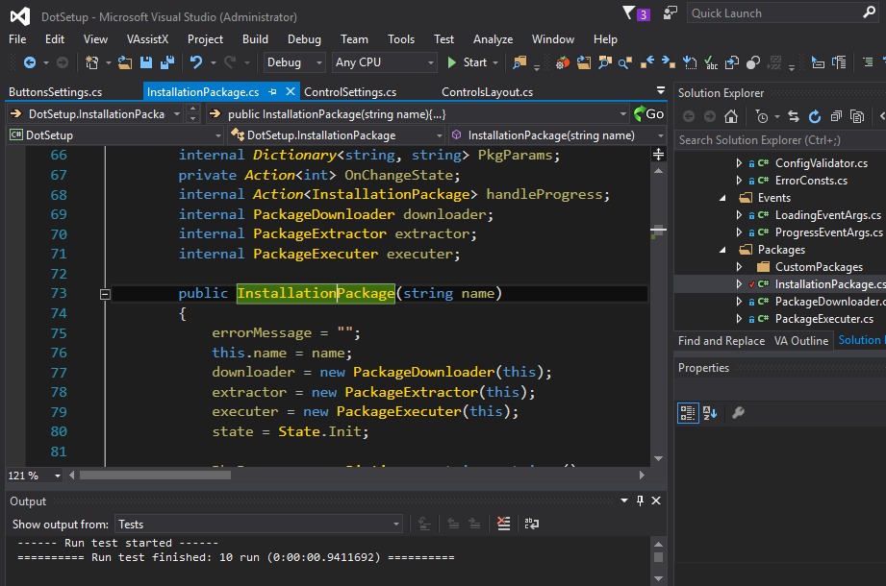Refresh the Solution Explorer
The image size is (886, 586).
point(816,115)
